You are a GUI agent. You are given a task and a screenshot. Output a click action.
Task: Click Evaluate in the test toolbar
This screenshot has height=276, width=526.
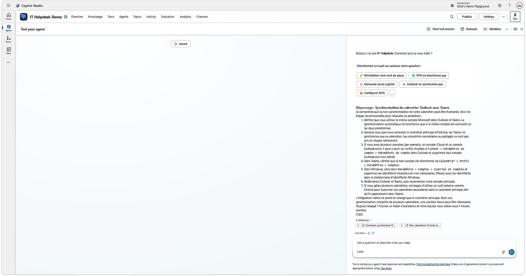(x=469, y=29)
